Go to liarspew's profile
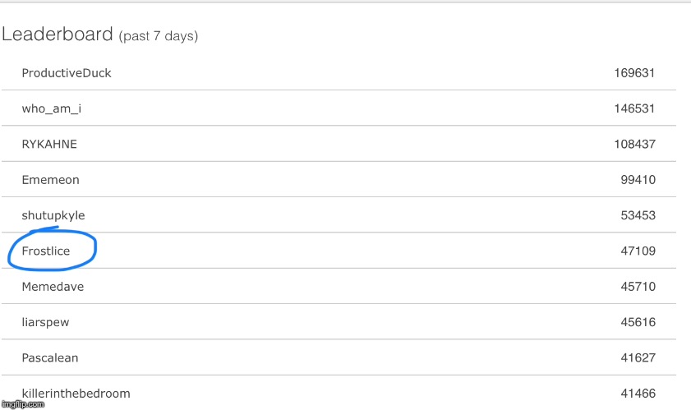Screen dimensions: 691x410 coord(45,322)
